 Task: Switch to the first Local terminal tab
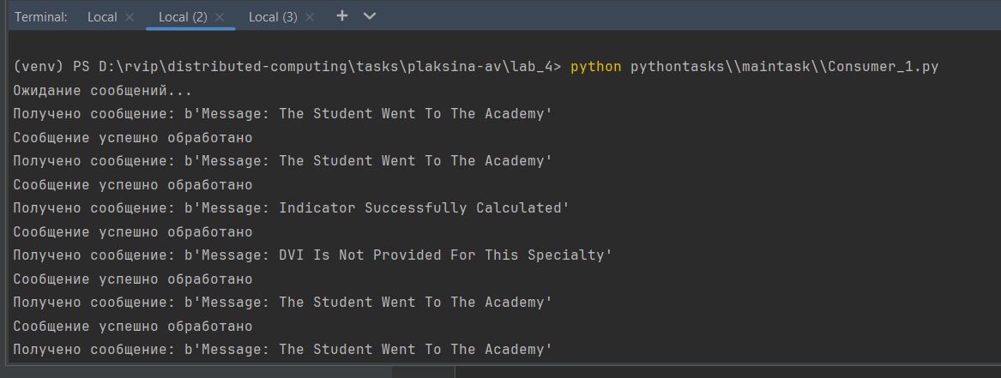[102, 17]
